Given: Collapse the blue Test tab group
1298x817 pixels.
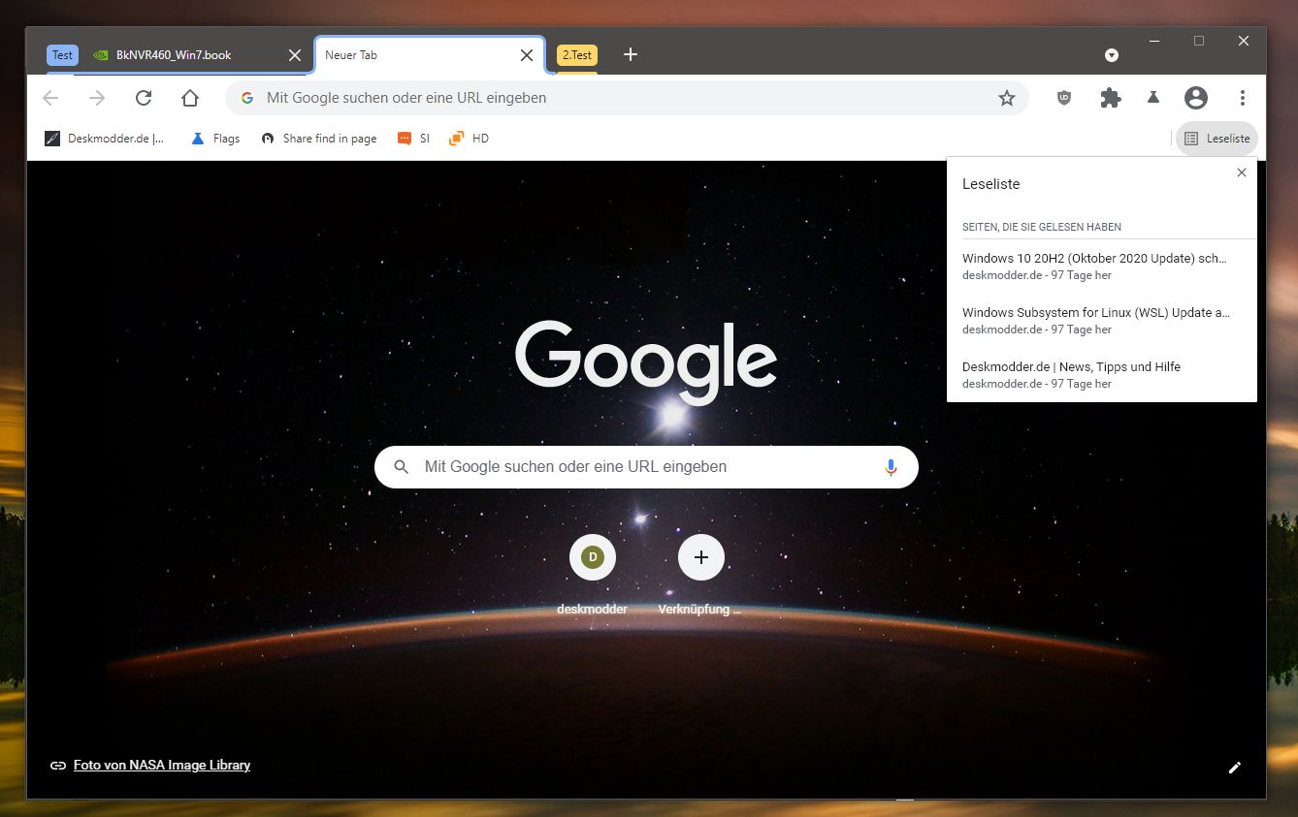Looking at the screenshot, I should (62, 55).
